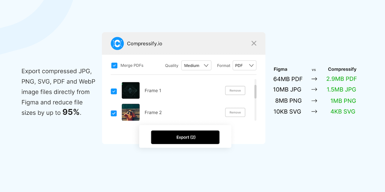Viewport: 385px width, 192px height.
Task: Click the 1MB PNG green value
Action: [343, 100]
